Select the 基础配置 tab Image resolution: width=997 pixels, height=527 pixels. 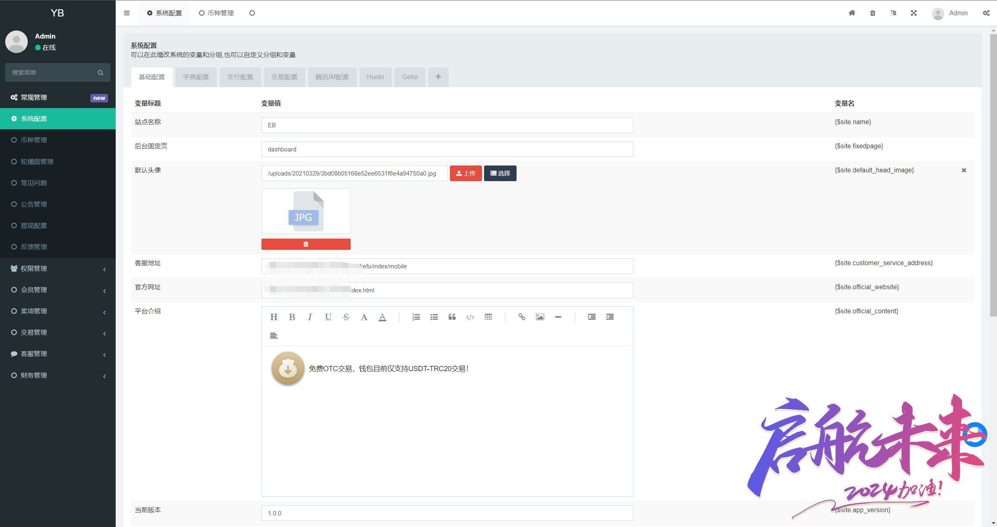152,77
